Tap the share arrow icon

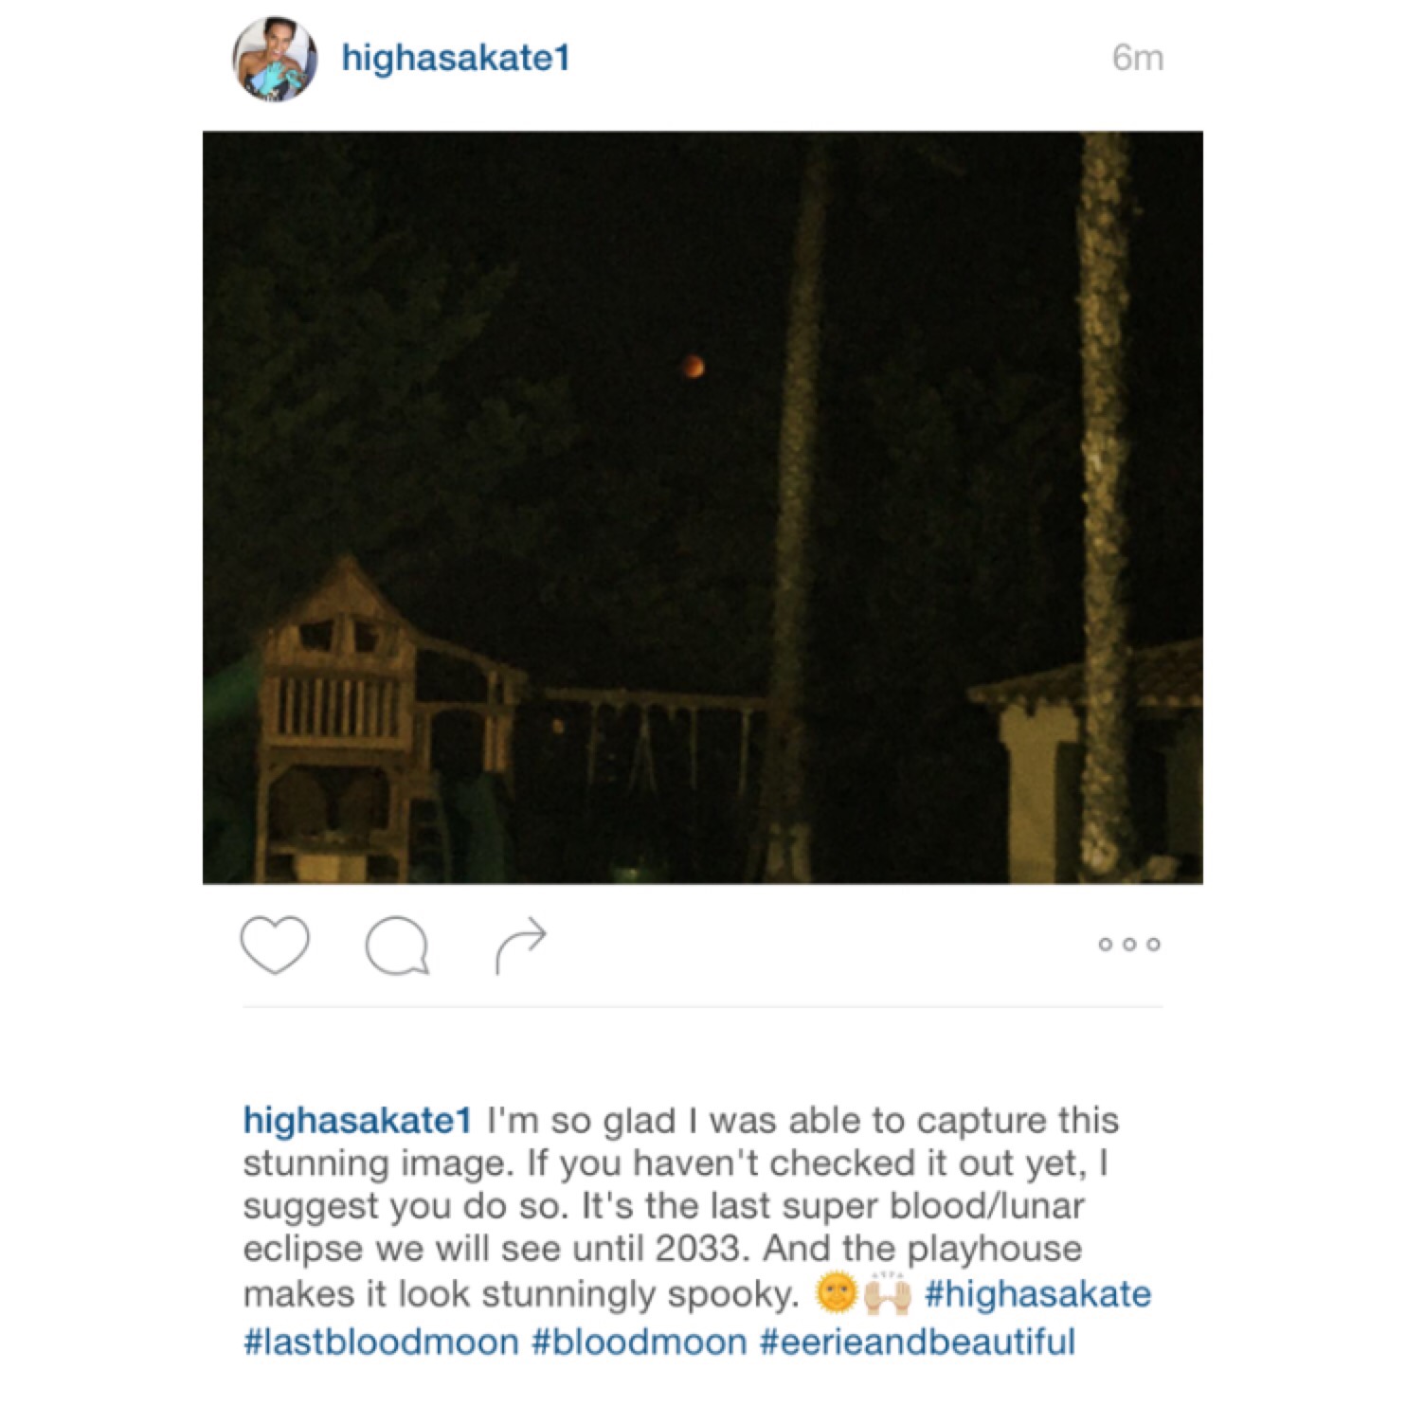click(520, 945)
